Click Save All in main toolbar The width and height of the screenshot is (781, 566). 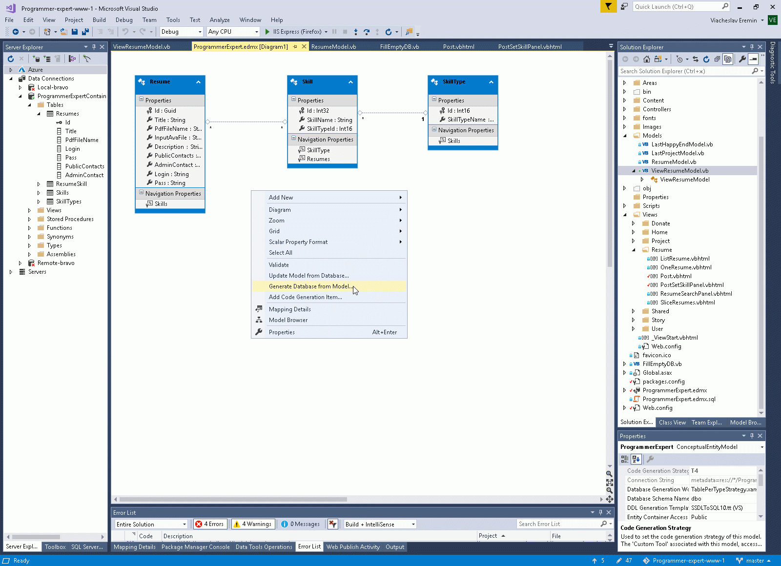85,32
